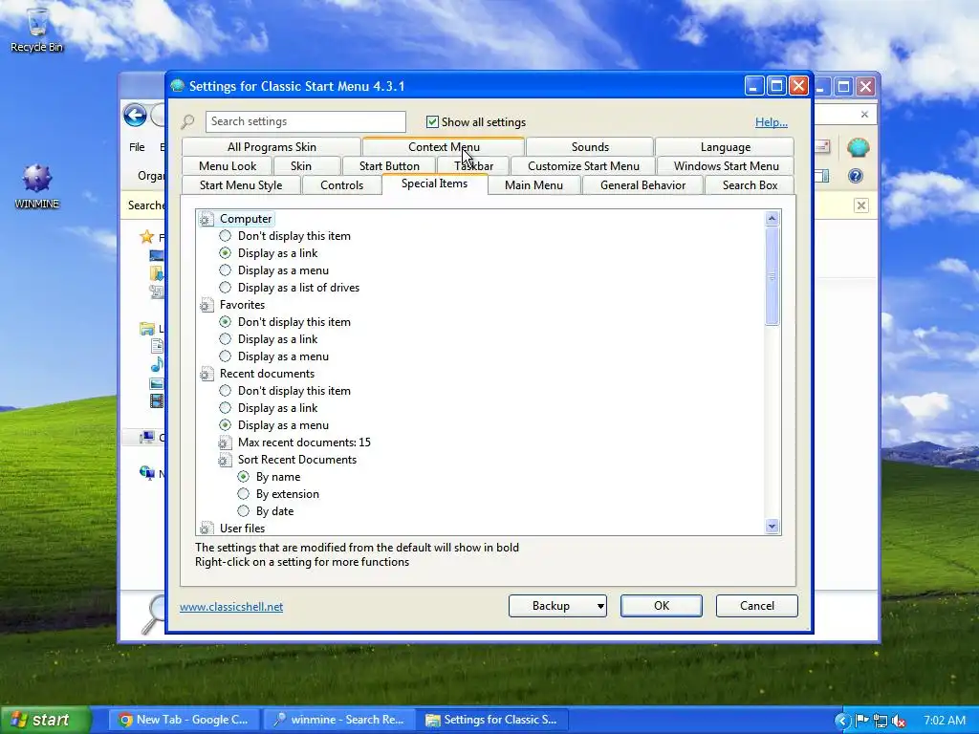Switch to the Sounds tab
Viewport: 979px width, 734px height.
pos(590,147)
